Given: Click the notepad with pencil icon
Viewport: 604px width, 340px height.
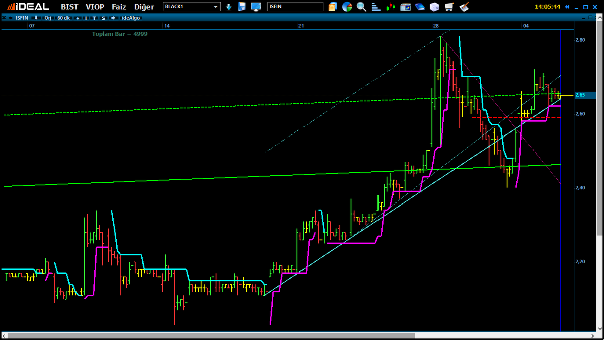Looking at the screenshot, I should [x=464, y=7].
